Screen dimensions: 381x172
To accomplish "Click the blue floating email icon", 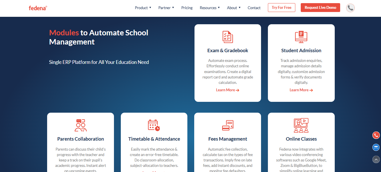I will [376, 147].
